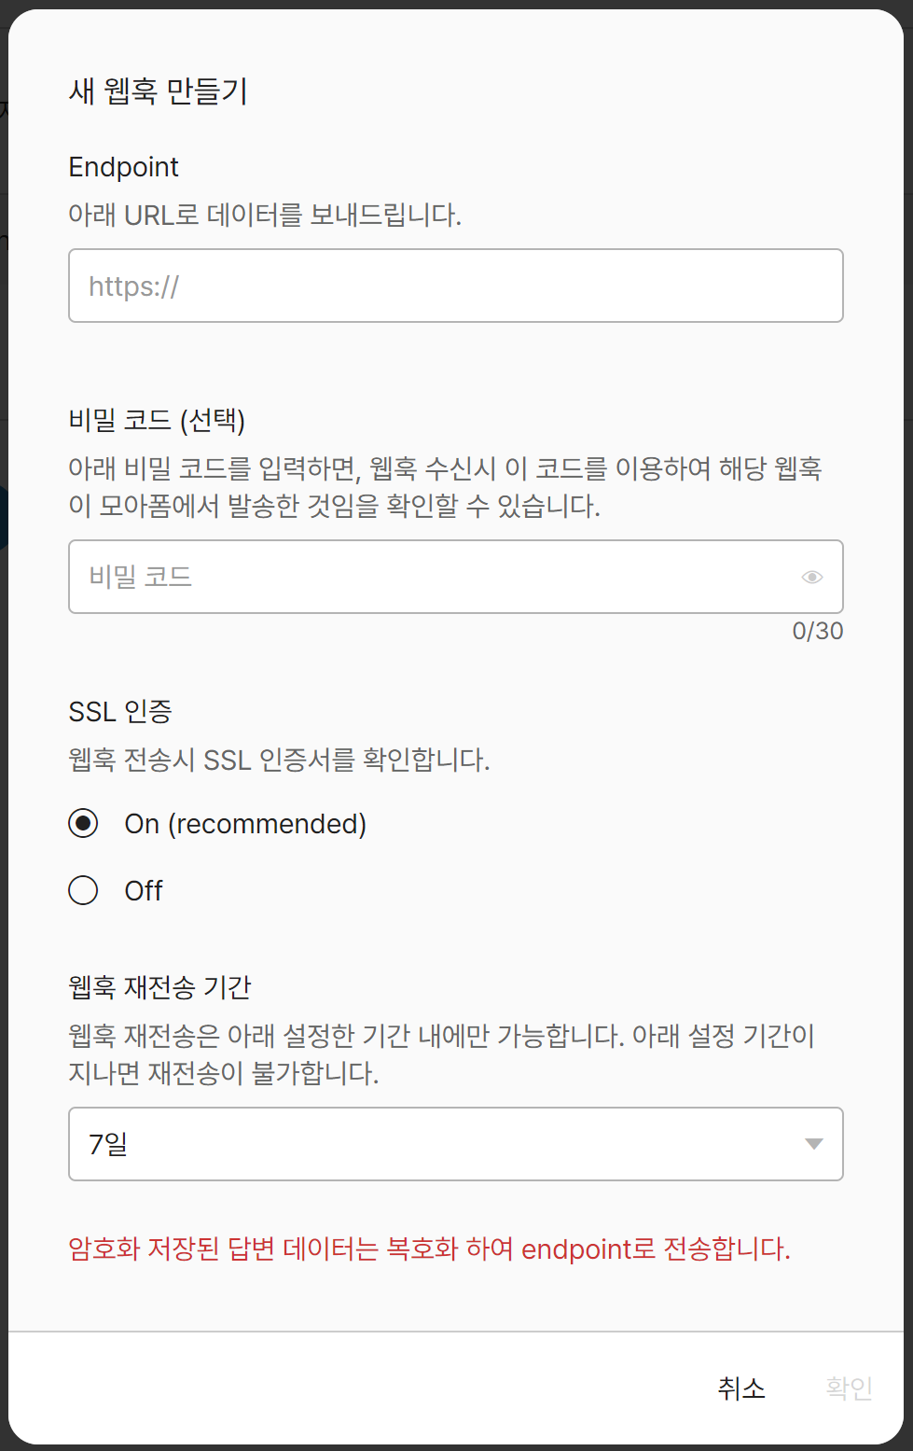Click the On (recommended) option label text
Image resolution: width=913 pixels, height=1451 pixels.
pyautogui.click(x=245, y=823)
